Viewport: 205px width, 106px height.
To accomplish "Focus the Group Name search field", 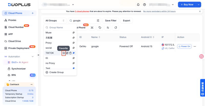I will coord(60,28).
